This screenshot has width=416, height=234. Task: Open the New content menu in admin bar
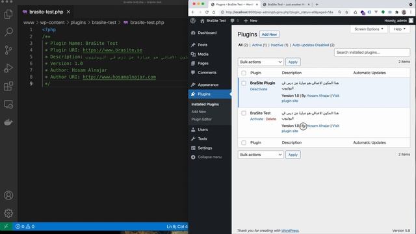[251, 21]
